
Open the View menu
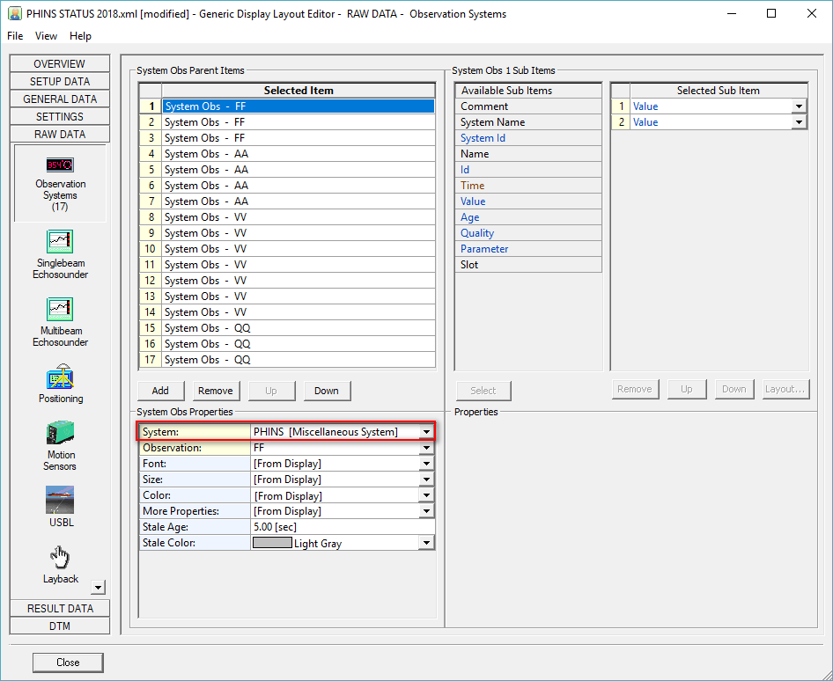click(46, 36)
